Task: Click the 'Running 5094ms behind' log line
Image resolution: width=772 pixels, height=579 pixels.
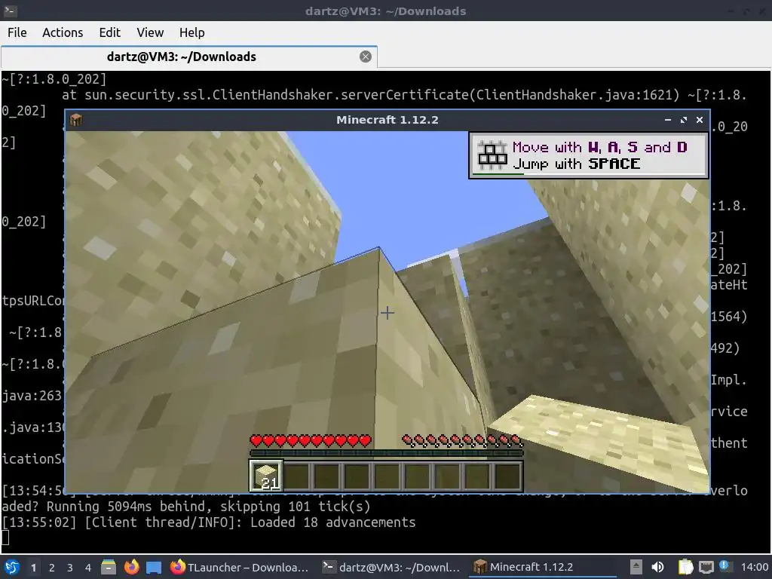Action: pyautogui.click(x=186, y=507)
